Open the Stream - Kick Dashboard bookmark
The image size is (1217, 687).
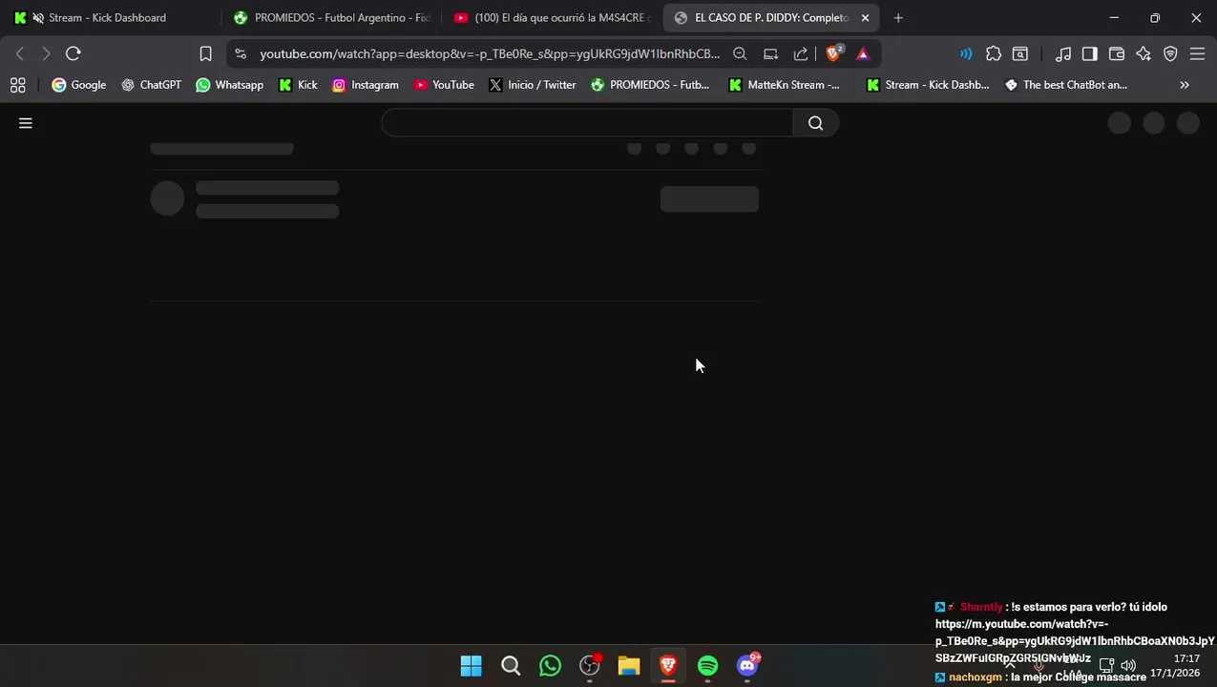[928, 85]
